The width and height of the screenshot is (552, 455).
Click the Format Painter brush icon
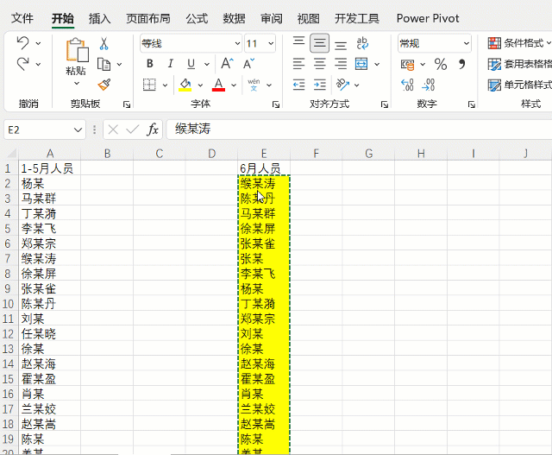pyautogui.click(x=103, y=85)
